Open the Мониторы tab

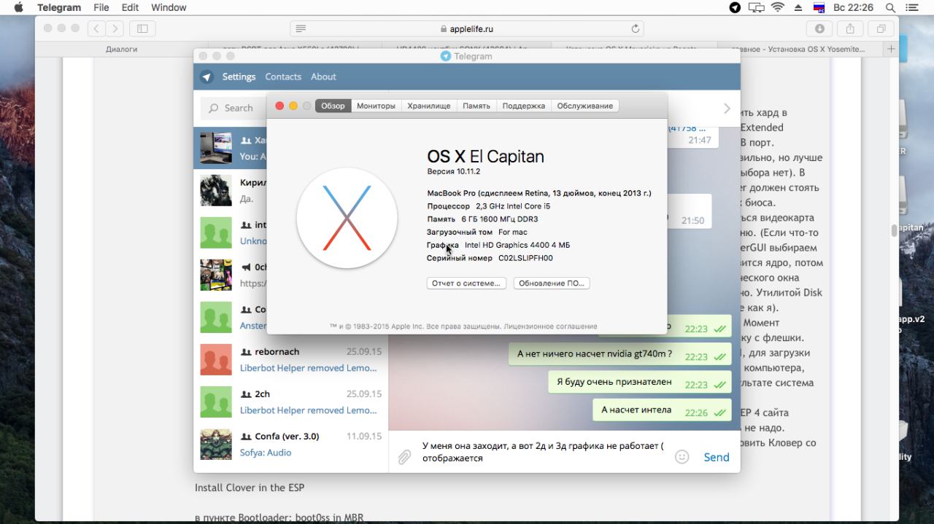[376, 106]
